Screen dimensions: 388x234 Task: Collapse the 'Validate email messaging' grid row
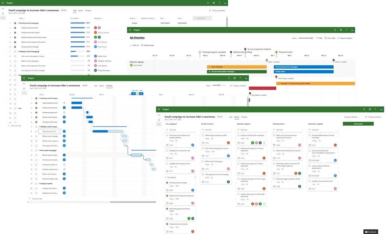coord(18,51)
